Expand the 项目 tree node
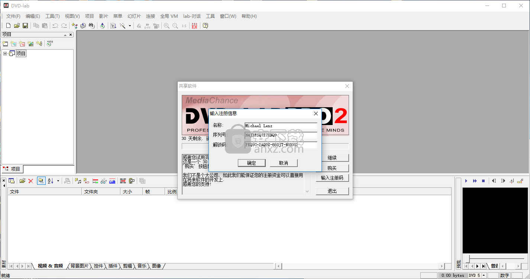This screenshot has width=530, height=279. point(5,54)
